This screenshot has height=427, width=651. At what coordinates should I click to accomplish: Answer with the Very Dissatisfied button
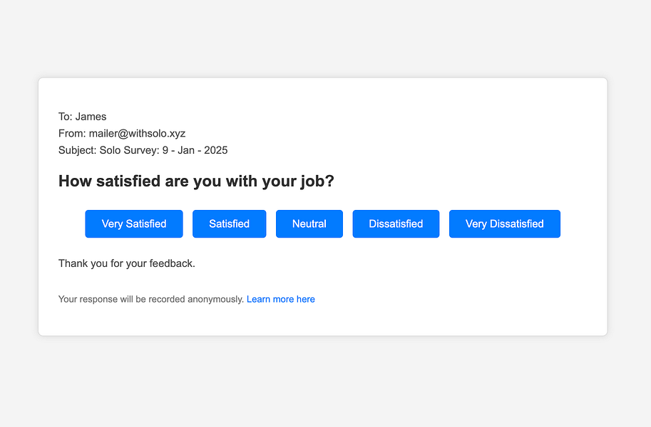[504, 223]
